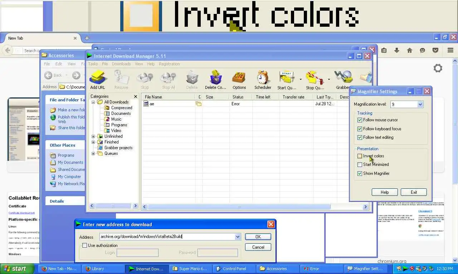The height and width of the screenshot is (274, 458).
Task: Enable Invert colors checkbox
Action: pos(360,156)
